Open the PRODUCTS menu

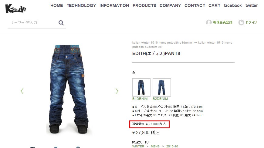(x=144, y=5)
